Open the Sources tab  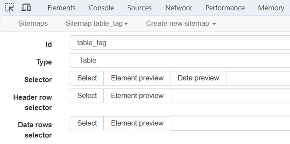point(139,8)
